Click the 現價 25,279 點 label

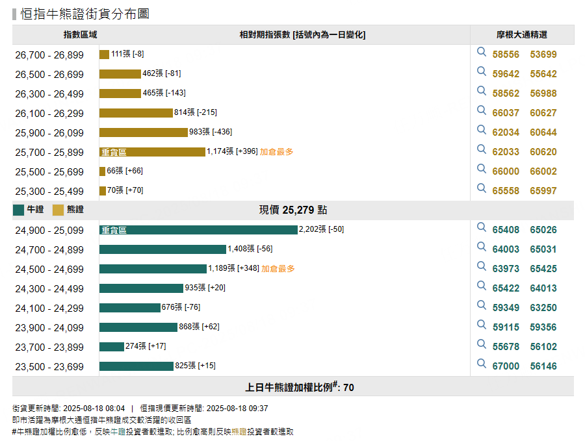[x=293, y=210]
